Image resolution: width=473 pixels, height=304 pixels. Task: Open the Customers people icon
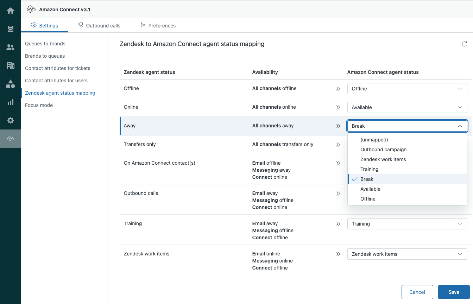[11, 47]
